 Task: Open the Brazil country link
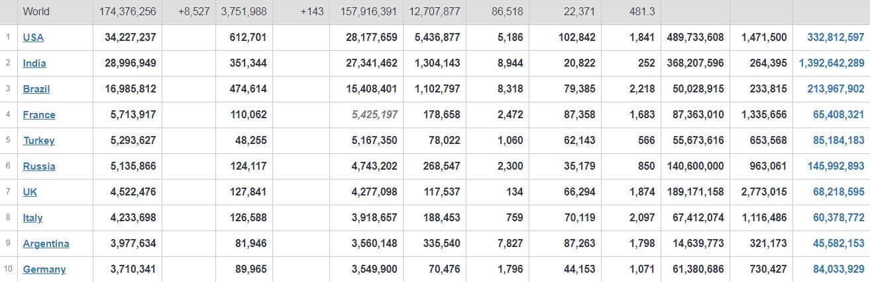(x=36, y=89)
